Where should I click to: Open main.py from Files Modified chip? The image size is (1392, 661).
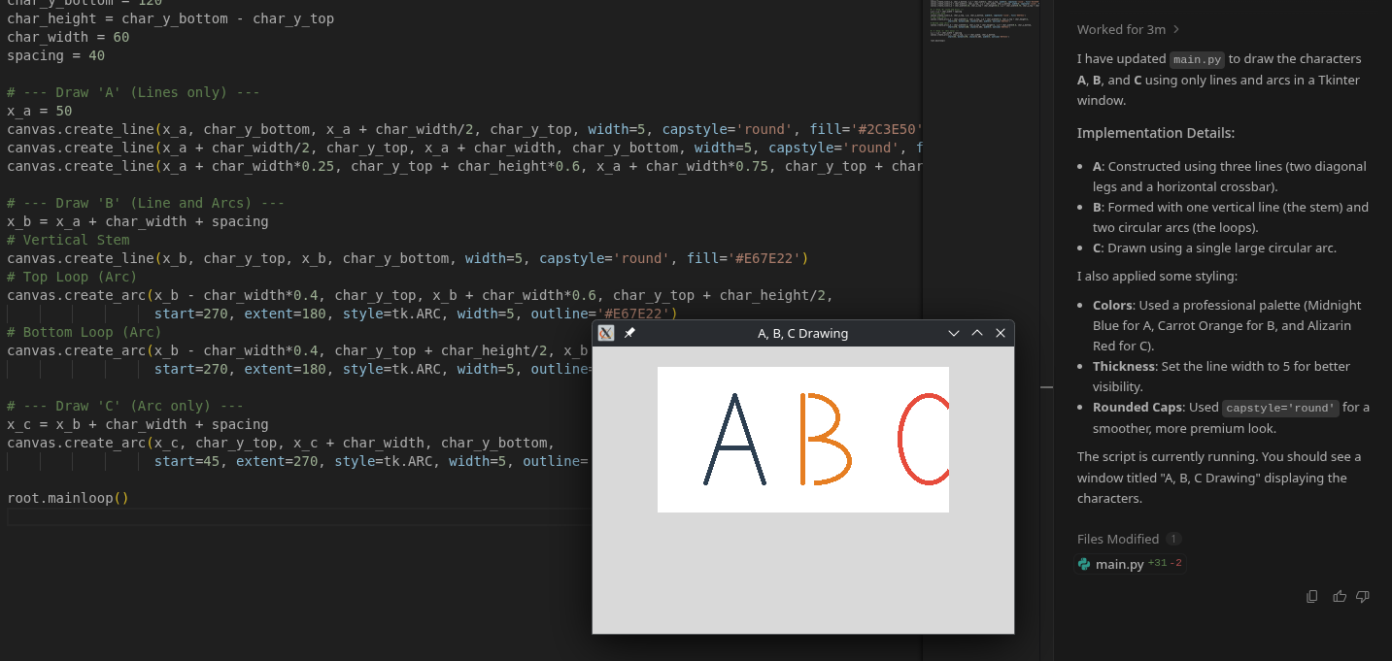1129,564
